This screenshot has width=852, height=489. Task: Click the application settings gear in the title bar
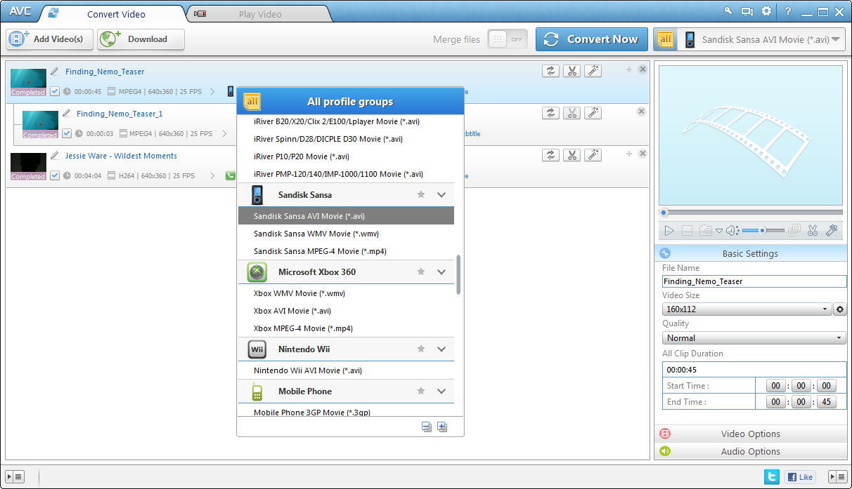766,11
